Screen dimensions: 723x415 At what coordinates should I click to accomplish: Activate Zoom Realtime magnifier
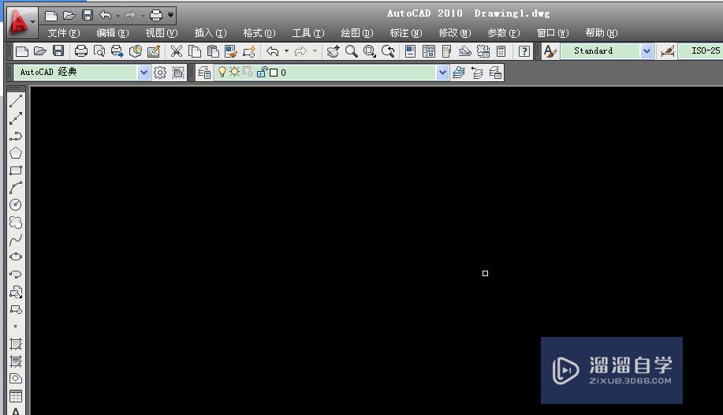pyautogui.click(x=352, y=51)
